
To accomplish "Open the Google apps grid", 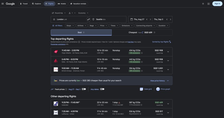I will coord(208,4).
